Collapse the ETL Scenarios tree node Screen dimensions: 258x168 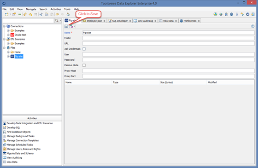click(x=4, y=39)
